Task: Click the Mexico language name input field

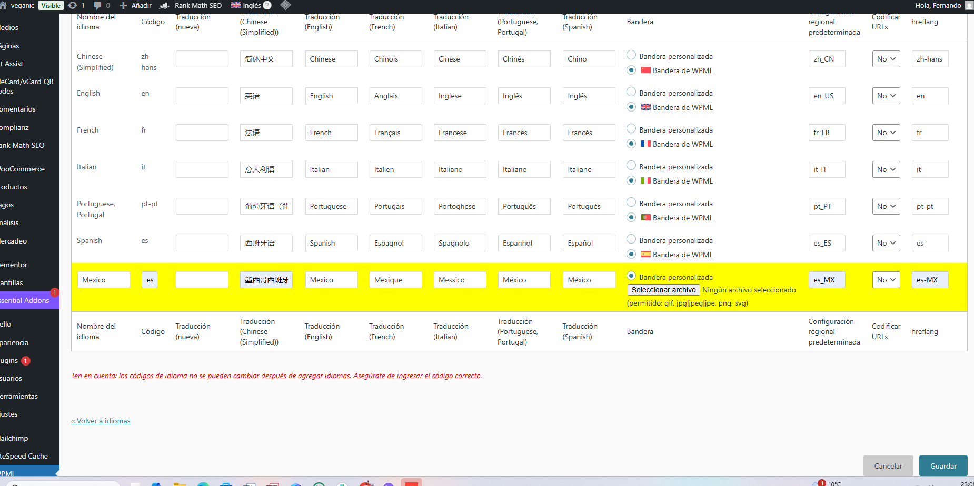Action: tap(104, 280)
